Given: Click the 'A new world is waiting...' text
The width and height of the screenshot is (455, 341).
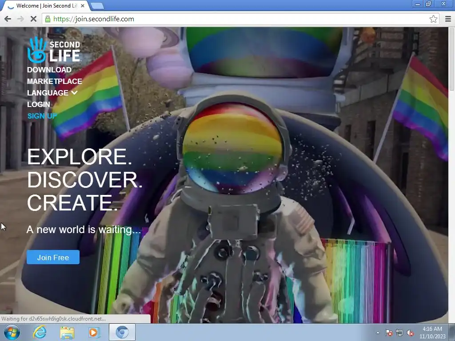Looking at the screenshot, I should tap(84, 230).
